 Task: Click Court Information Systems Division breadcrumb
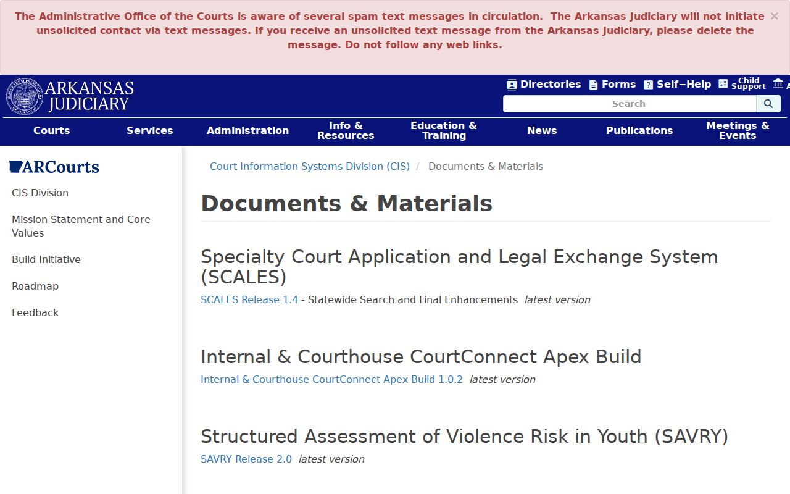[310, 166]
